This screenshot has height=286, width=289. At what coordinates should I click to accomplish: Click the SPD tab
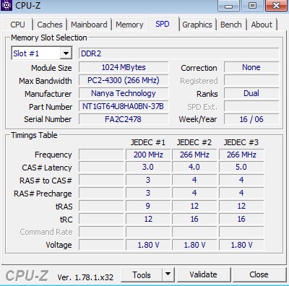click(x=163, y=24)
